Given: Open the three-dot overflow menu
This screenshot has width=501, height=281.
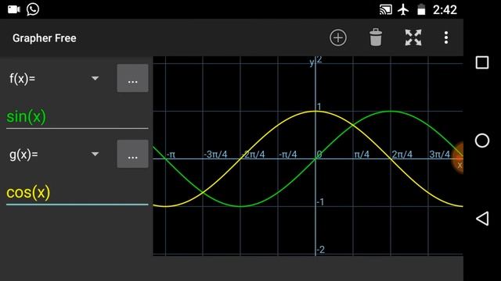Looking at the screenshot, I should click(446, 37).
